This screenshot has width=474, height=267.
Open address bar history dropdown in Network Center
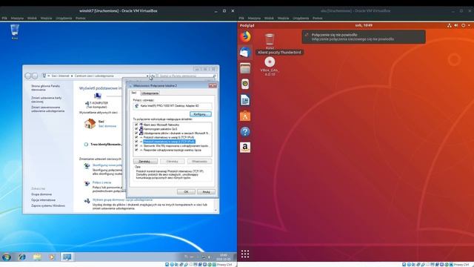[147, 76]
